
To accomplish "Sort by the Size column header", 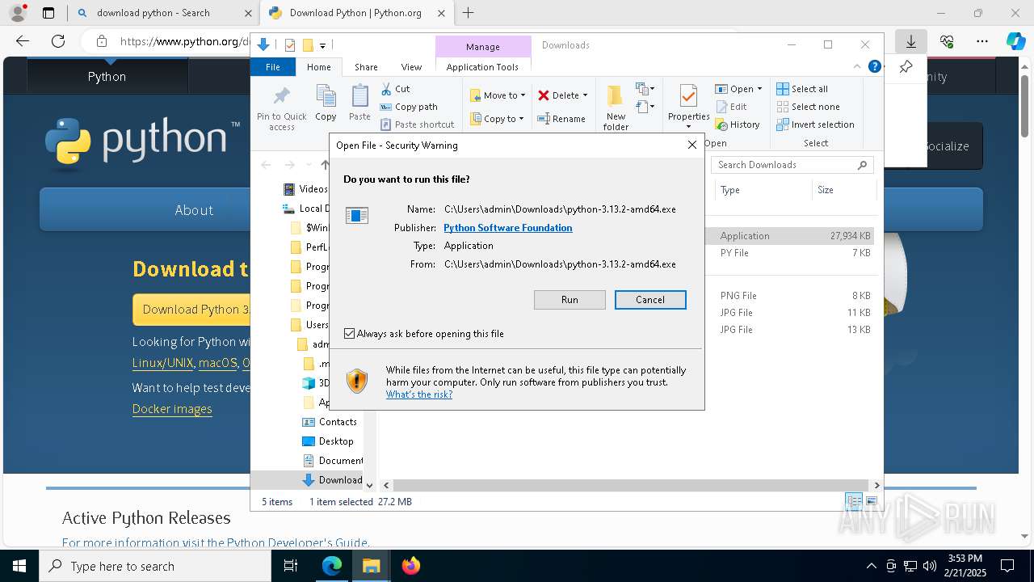I will point(843,190).
